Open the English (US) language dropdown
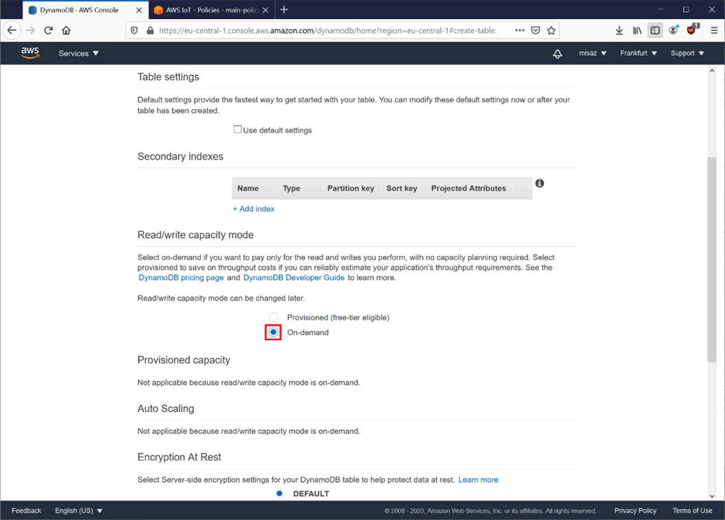Viewport: 725px width, 520px height. (78, 510)
